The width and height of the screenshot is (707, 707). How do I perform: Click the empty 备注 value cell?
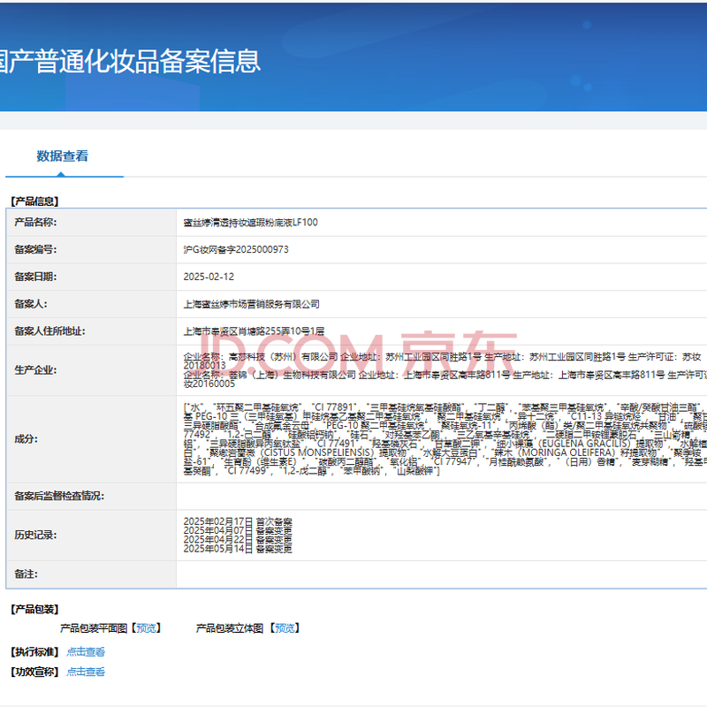(x=442, y=574)
